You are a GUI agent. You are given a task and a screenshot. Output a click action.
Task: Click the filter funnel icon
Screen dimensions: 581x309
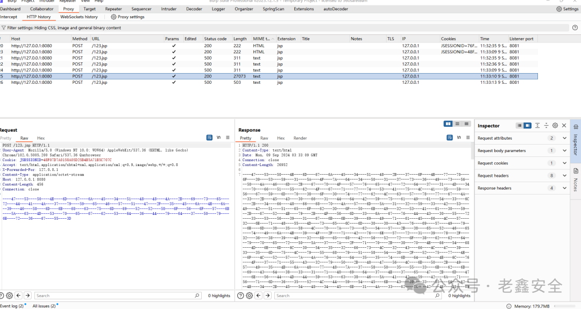[3, 28]
